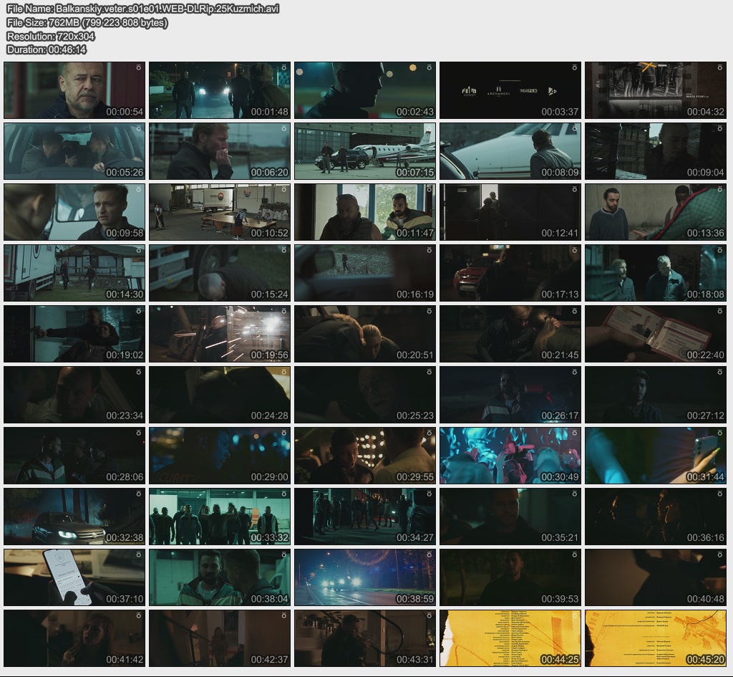The height and width of the screenshot is (677, 733).
Task: Open the night road frame at 00:38:59
Action: click(x=365, y=578)
